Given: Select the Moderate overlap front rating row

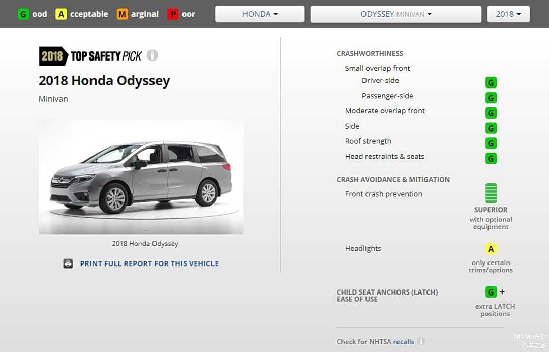Looking at the screenshot, I should [385, 111].
